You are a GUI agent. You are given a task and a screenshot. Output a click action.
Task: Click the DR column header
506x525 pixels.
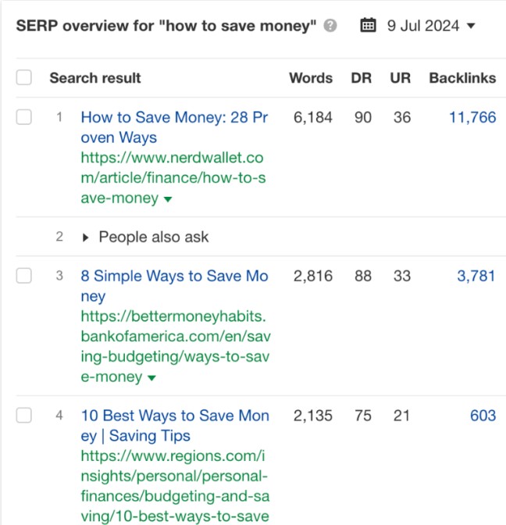(362, 78)
